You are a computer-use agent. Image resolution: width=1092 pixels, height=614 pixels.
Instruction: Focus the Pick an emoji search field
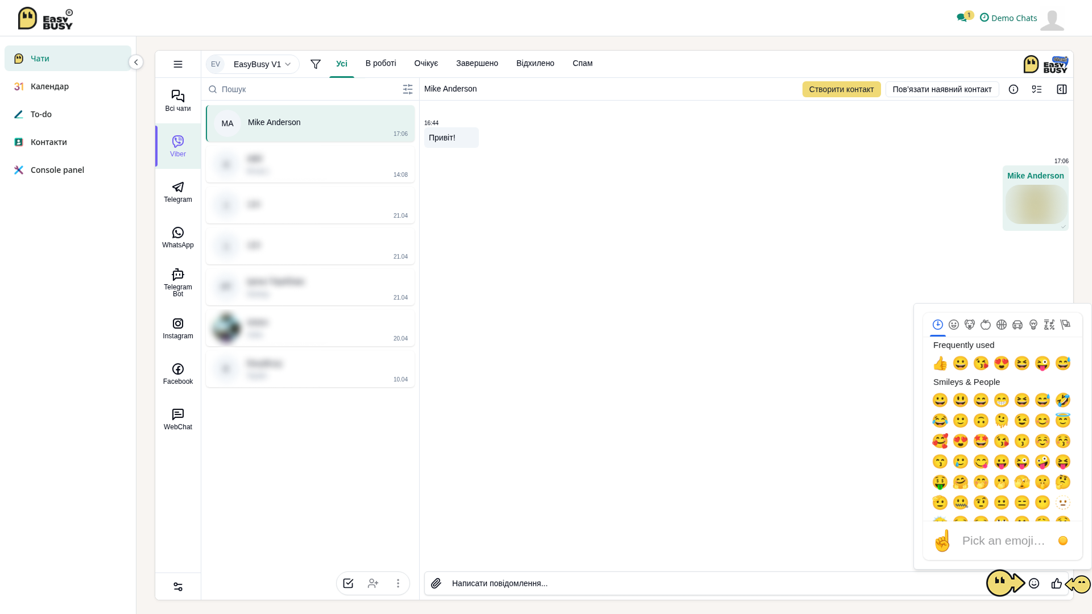pyautogui.click(x=1004, y=541)
